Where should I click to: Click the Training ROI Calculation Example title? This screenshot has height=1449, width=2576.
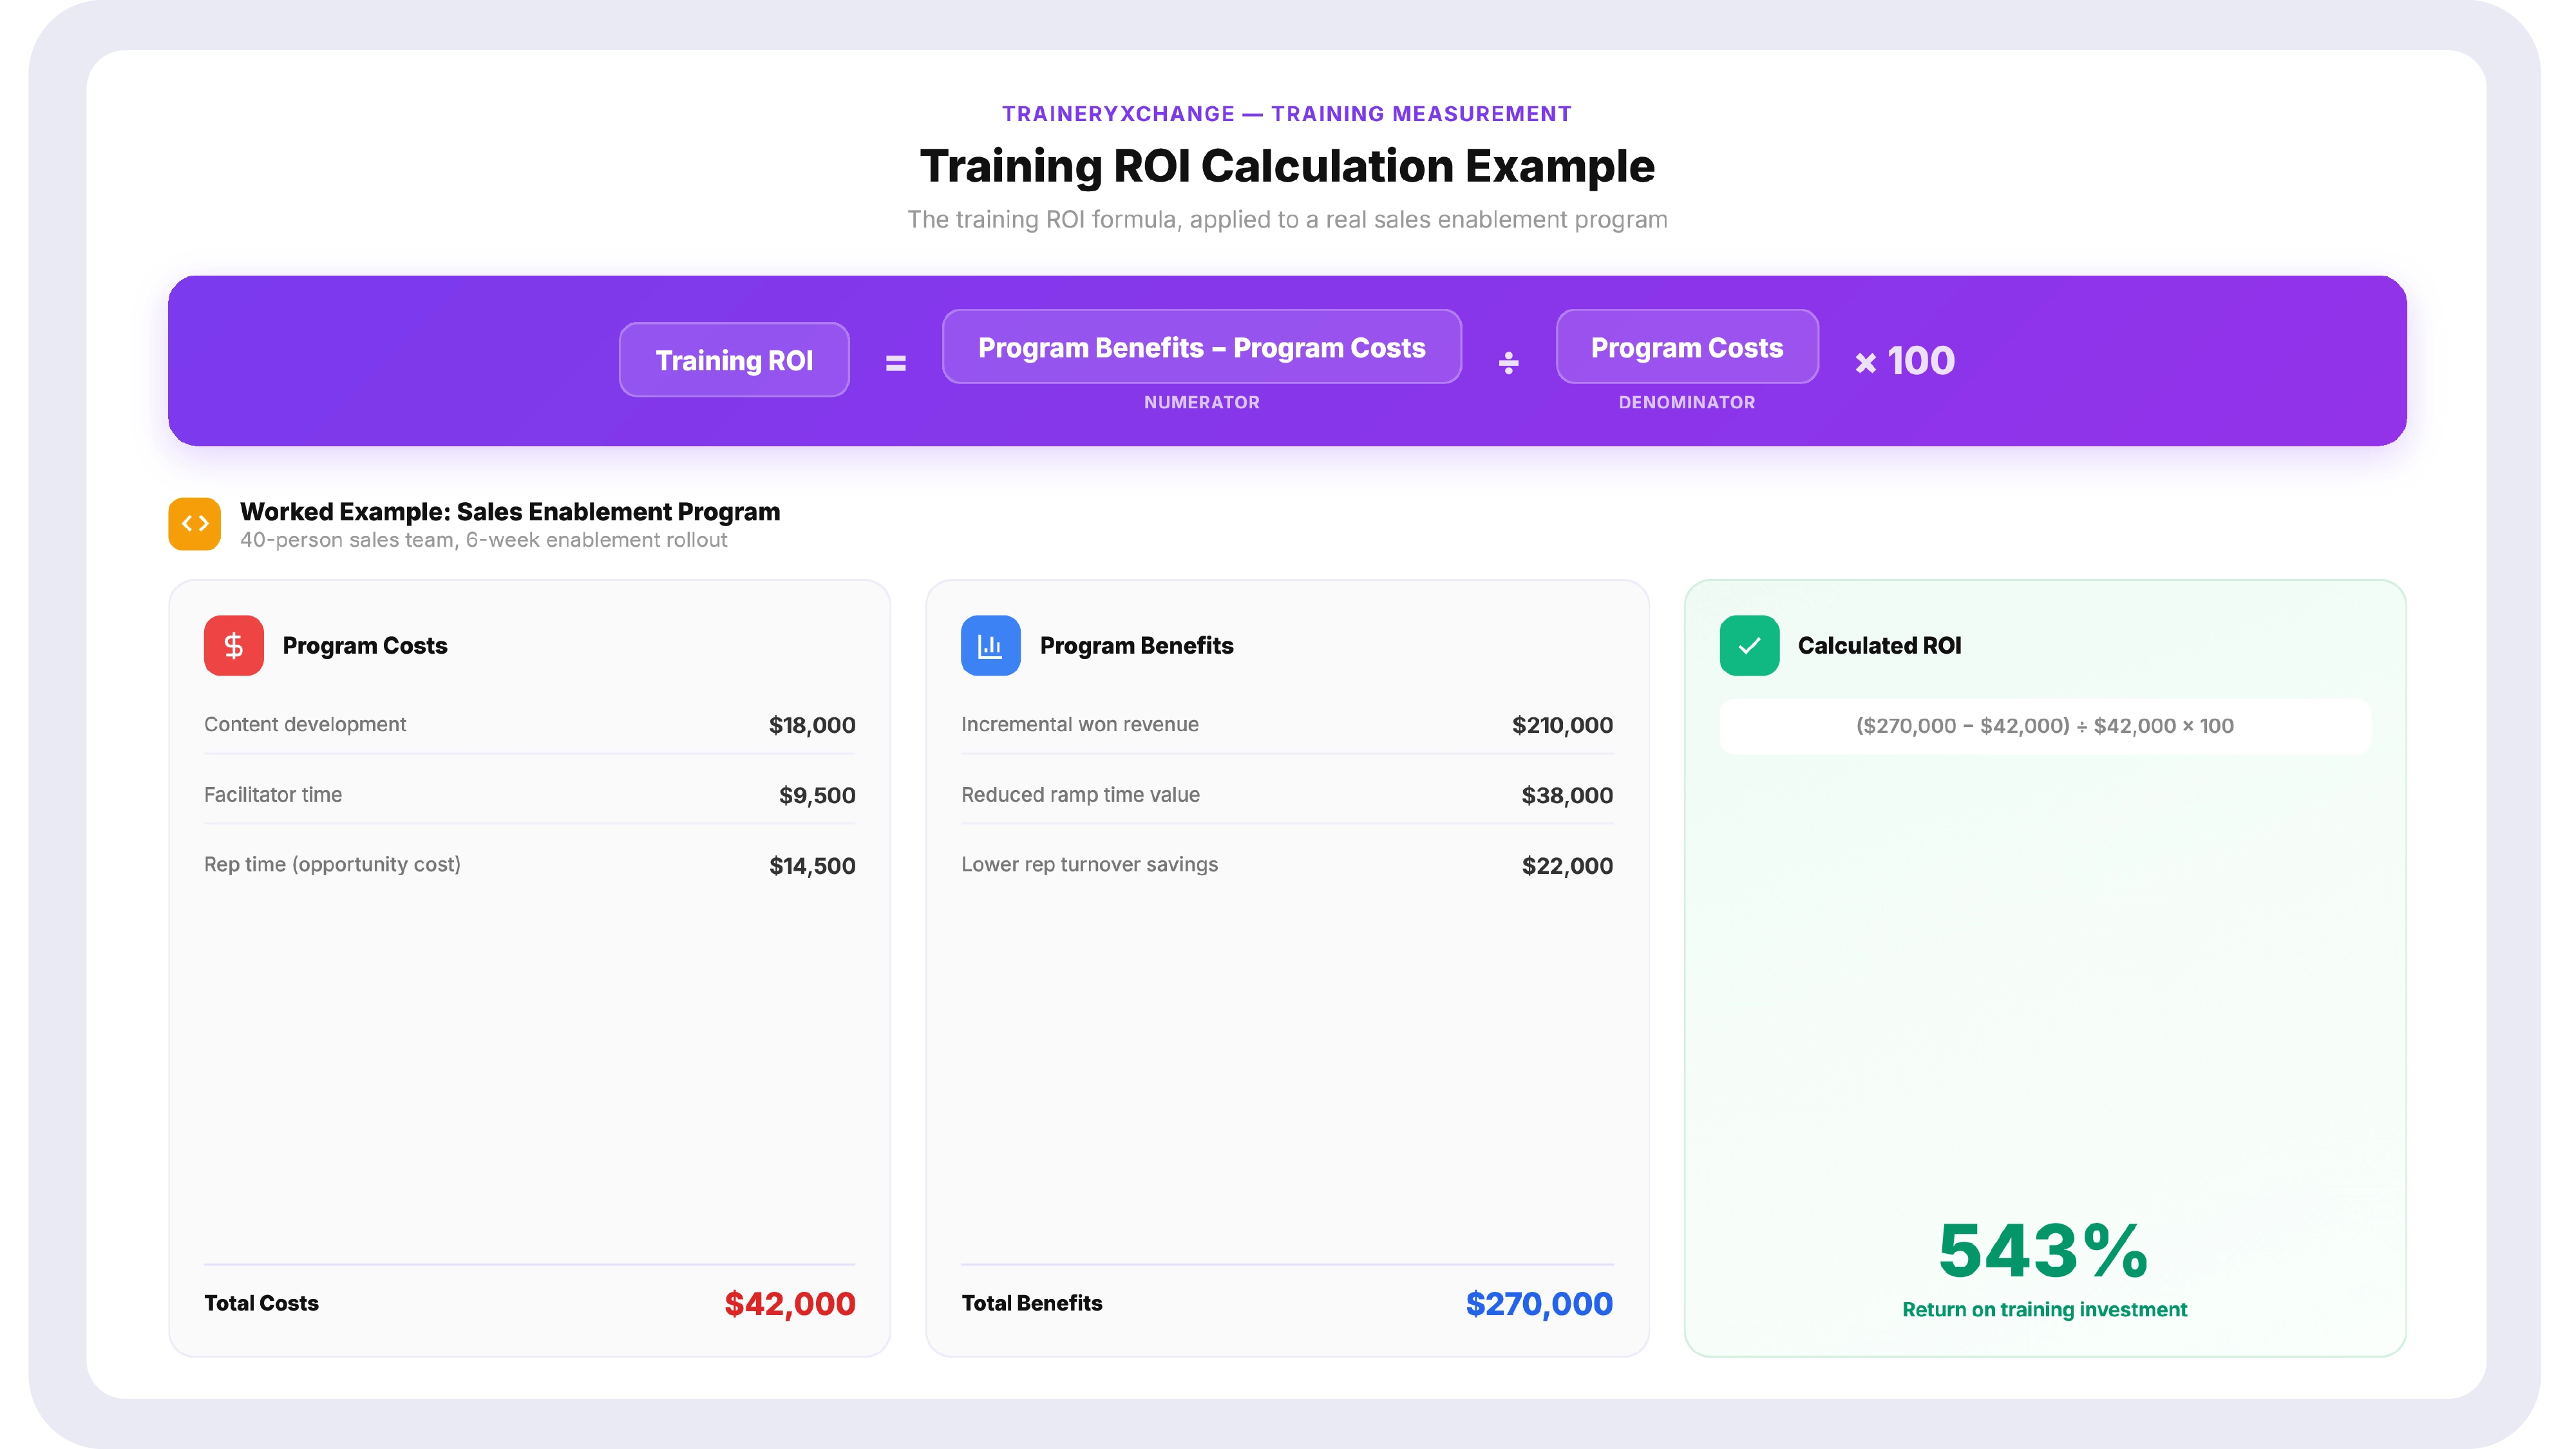coord(1287,166)
